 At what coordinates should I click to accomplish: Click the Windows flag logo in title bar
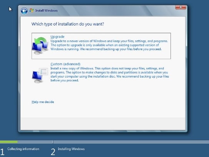click(x=32, y=10)
